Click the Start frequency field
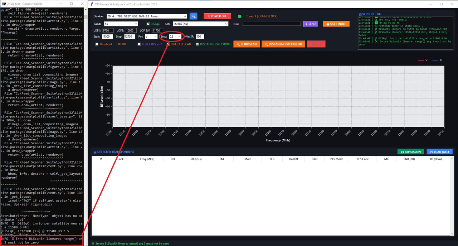 107,37
